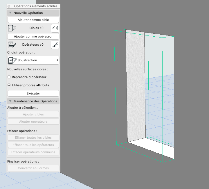Select the Reprendre d'opérateur radio option
This screenshot has height=189, width=209.
coord(9,77)
